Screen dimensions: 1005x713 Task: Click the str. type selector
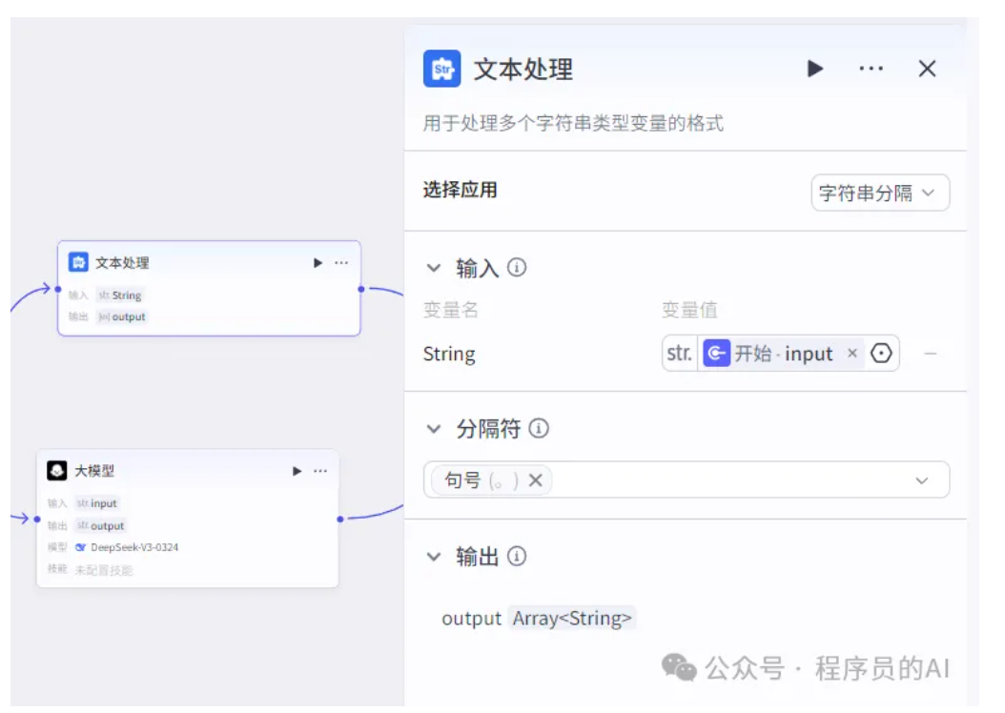[x=680, y=353]
